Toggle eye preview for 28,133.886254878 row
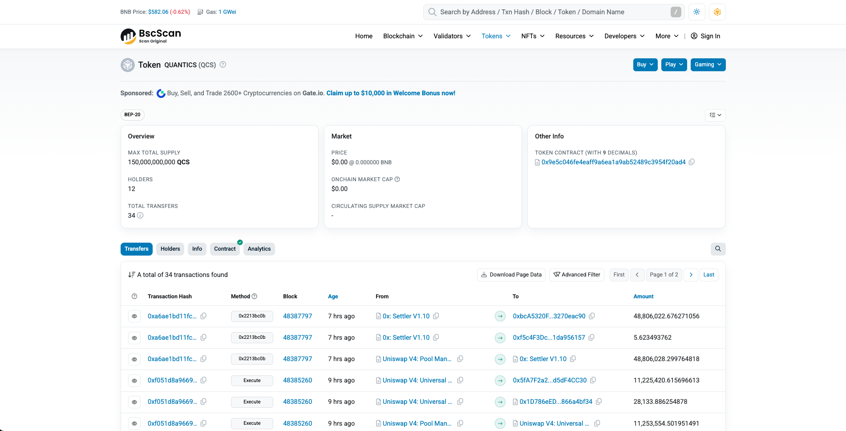Image resolution: width=846 pixels, height=431 pixels. pos(134,402)
